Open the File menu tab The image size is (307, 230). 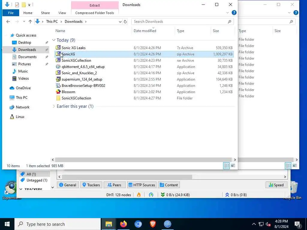[11, 13]
